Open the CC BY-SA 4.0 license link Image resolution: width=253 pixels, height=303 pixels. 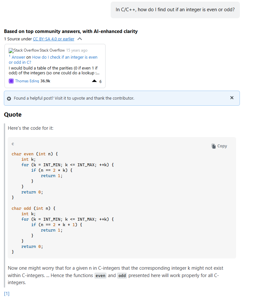[53, 39]
